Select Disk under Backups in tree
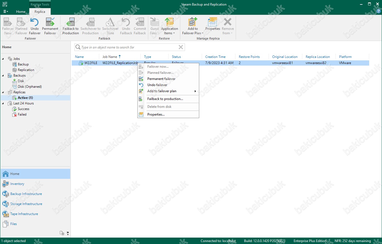 pyautogui.click(x=21, y=81)
